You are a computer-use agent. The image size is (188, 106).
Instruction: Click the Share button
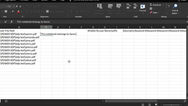click(182, 1)
